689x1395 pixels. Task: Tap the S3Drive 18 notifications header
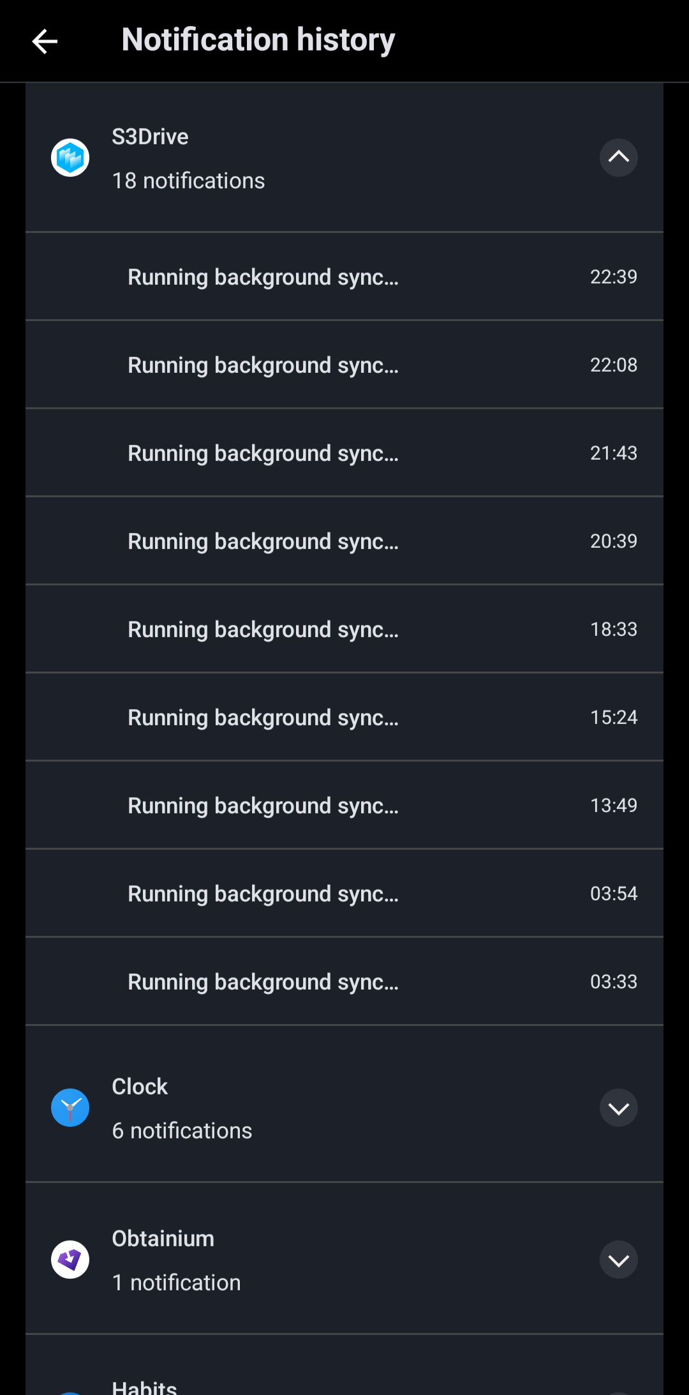(x=319, y=159)
